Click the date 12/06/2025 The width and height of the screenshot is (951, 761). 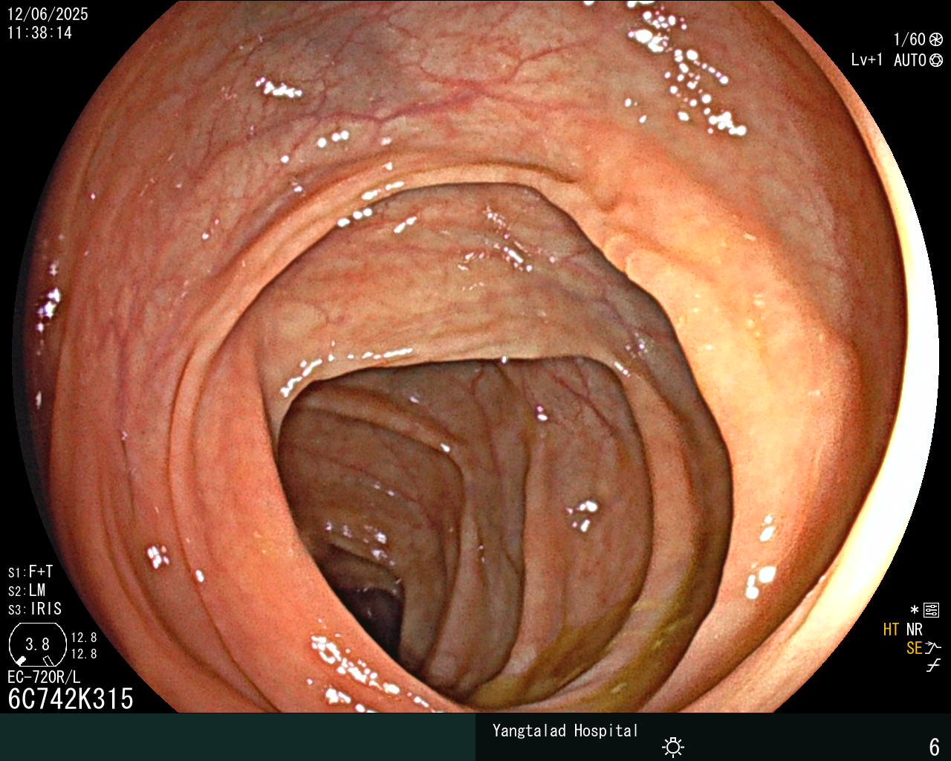tap(48, 14)
